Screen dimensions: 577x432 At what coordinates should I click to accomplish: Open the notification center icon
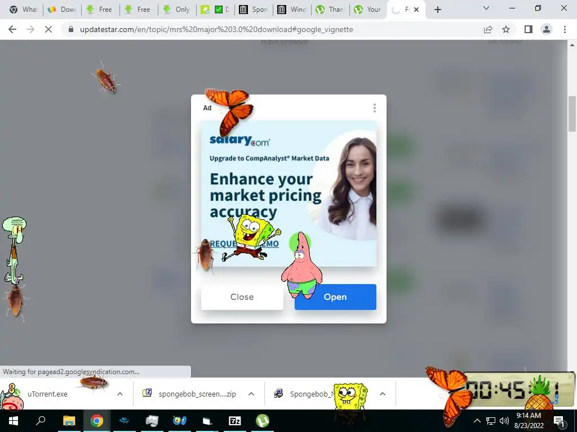[x=558, y=421]
